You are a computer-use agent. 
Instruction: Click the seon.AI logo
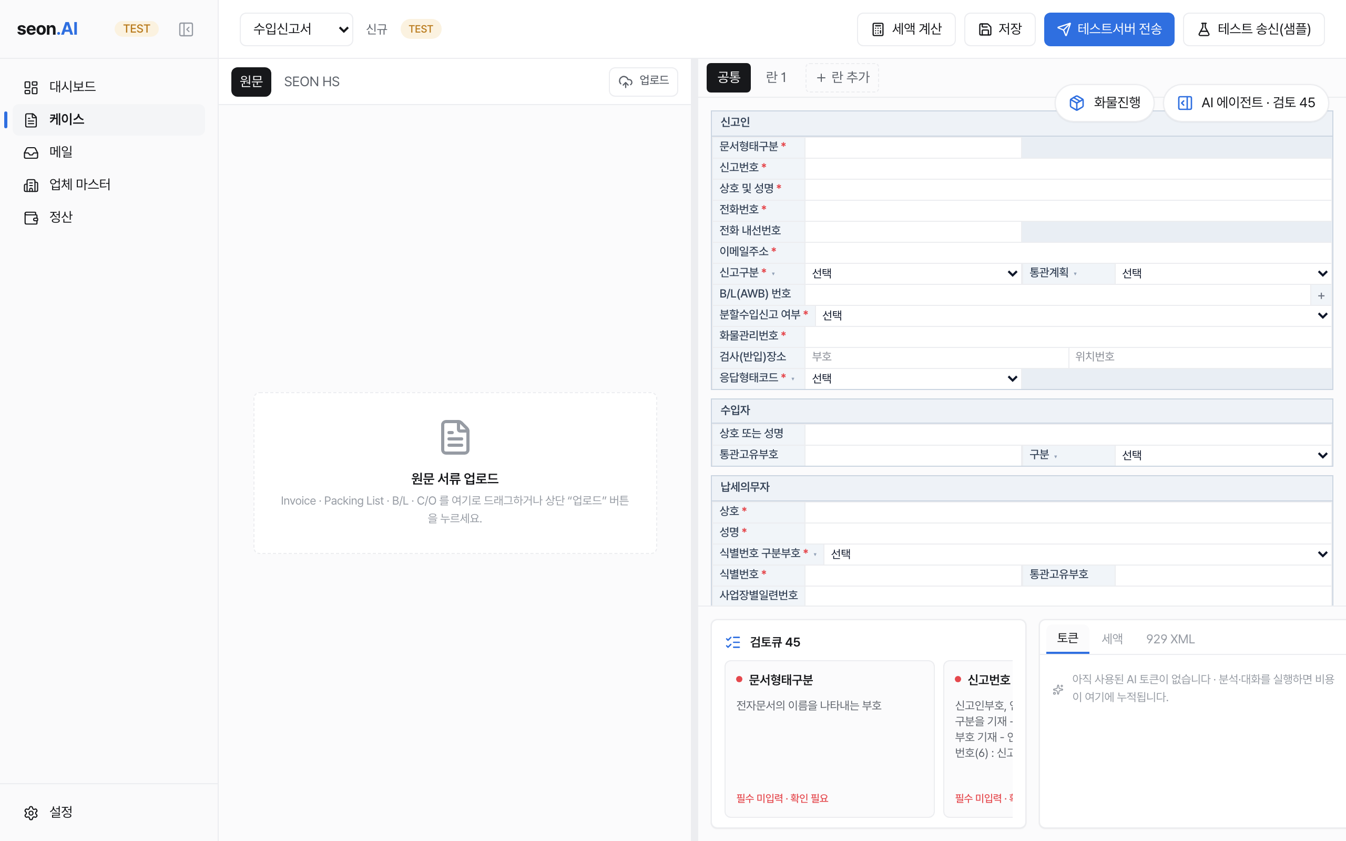pyautogui.click(x=47, y=29)
